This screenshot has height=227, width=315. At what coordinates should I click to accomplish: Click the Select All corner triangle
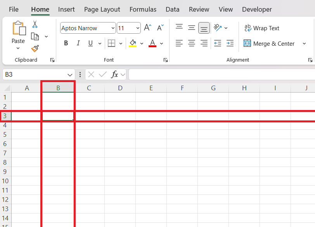[7, 88]
